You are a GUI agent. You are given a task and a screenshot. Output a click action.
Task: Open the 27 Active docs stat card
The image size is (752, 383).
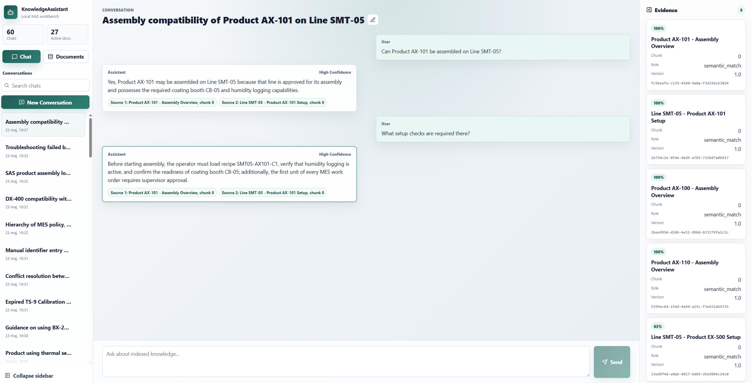coord(67,35)
